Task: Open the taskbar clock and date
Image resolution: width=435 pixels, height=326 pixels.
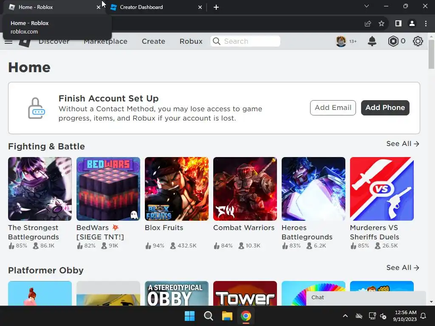Action: coord(405,316)
